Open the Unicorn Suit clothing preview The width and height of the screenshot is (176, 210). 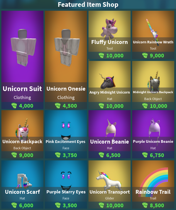click(23, 48)
